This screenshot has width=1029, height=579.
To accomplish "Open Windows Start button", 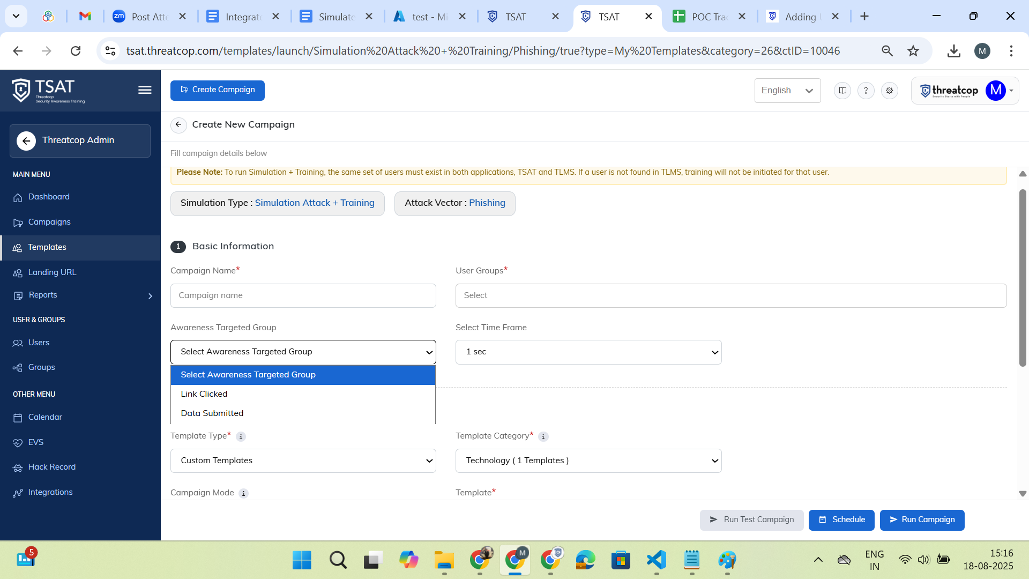I will (x=302, y=560).
